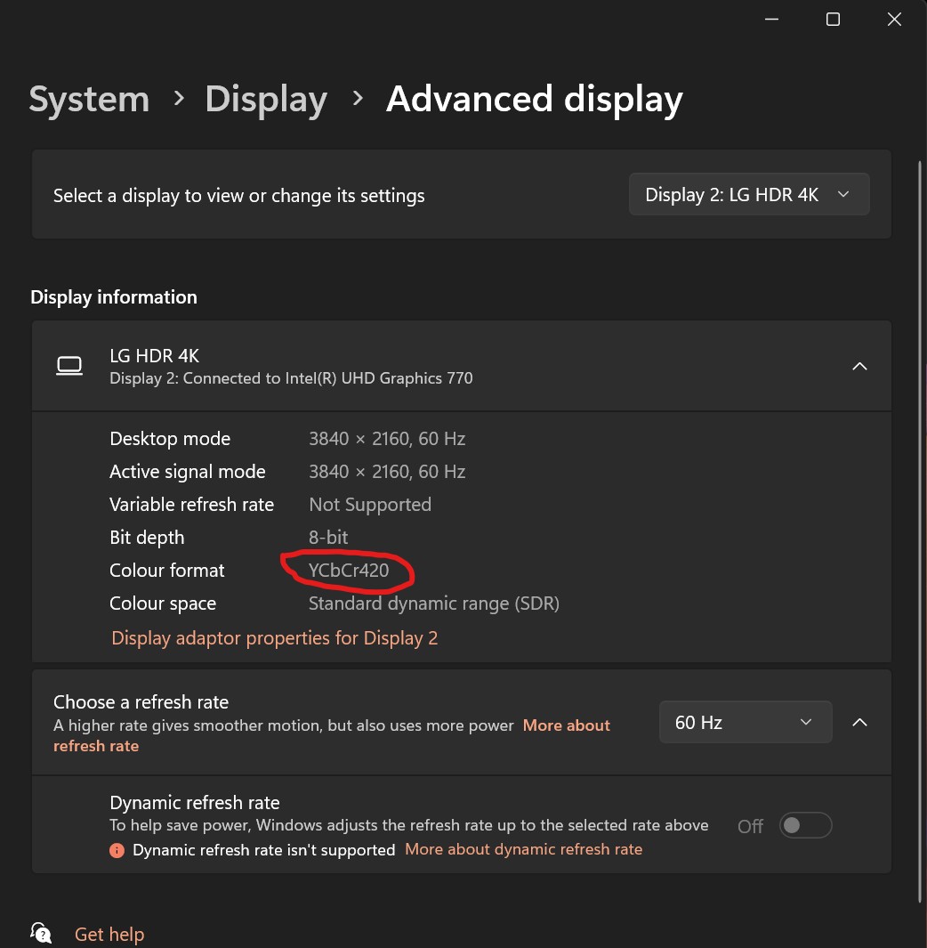
Task: Toggle Dynamic refresh rate on
Action: click(x=805, y=825)
